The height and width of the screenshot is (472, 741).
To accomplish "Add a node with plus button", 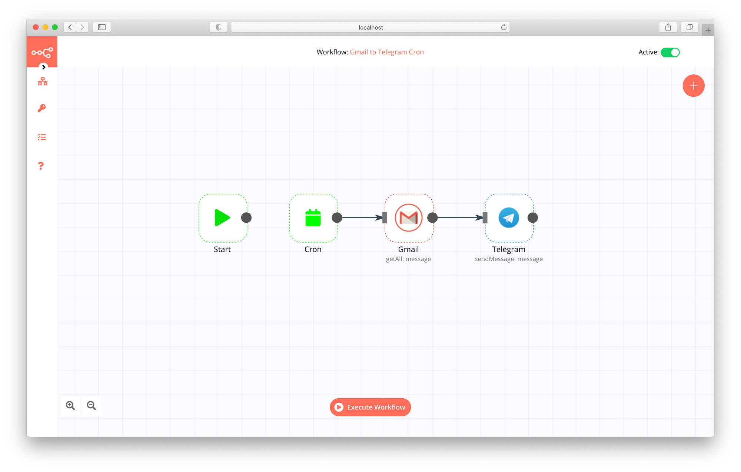I will point(693,86).
